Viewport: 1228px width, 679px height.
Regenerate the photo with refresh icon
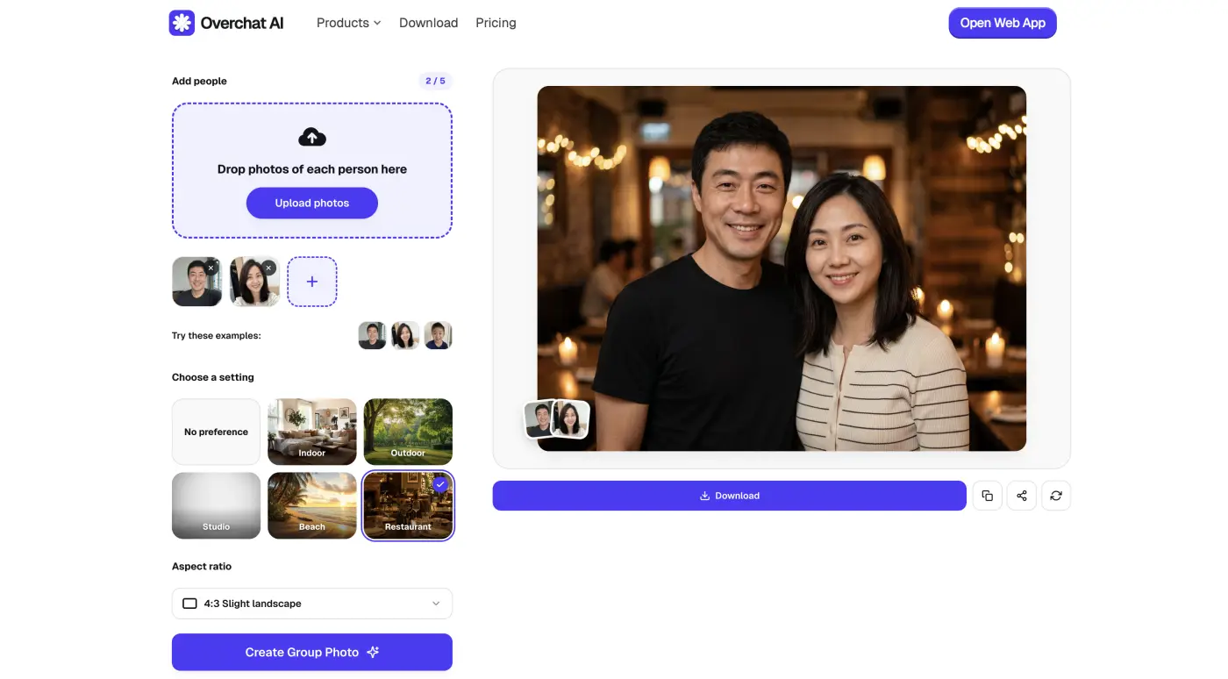1056,496
